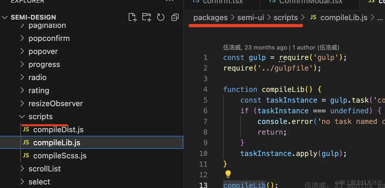Click the semi-ui breadcrumb segment
The height and width of the screenshot is (188, 385).
pos(251,17)
